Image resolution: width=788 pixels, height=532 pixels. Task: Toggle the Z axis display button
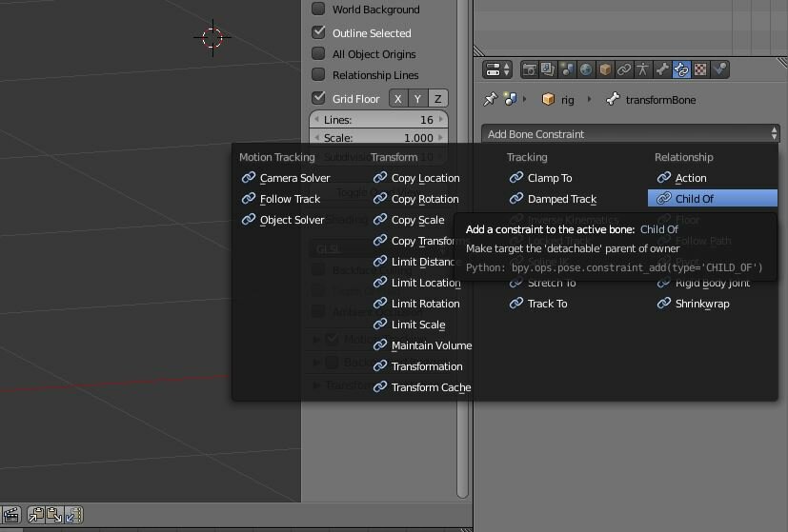pyautogui.click(x=437, y=99)
